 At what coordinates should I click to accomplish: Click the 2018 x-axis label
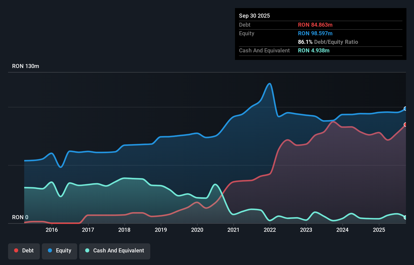(124, 230)
